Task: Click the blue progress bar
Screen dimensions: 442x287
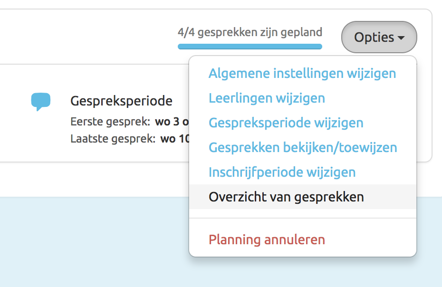Action: point(250,46)
